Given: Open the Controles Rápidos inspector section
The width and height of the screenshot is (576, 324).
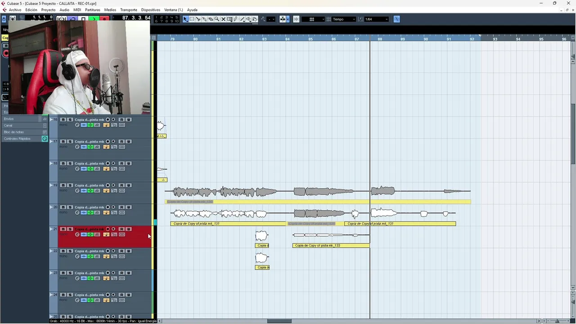Looking at the screenshot, I should point(25,139).
